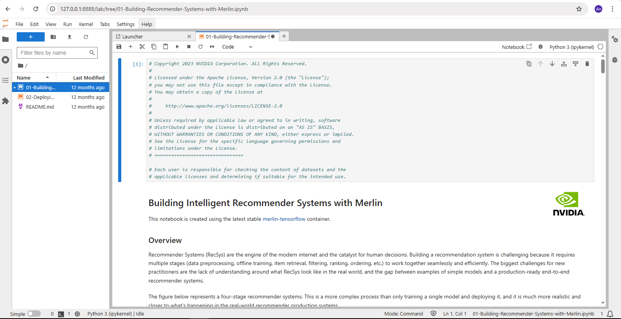621x319 pixels.
Task: Open the File menu
Action: click(x=19, y=24)
